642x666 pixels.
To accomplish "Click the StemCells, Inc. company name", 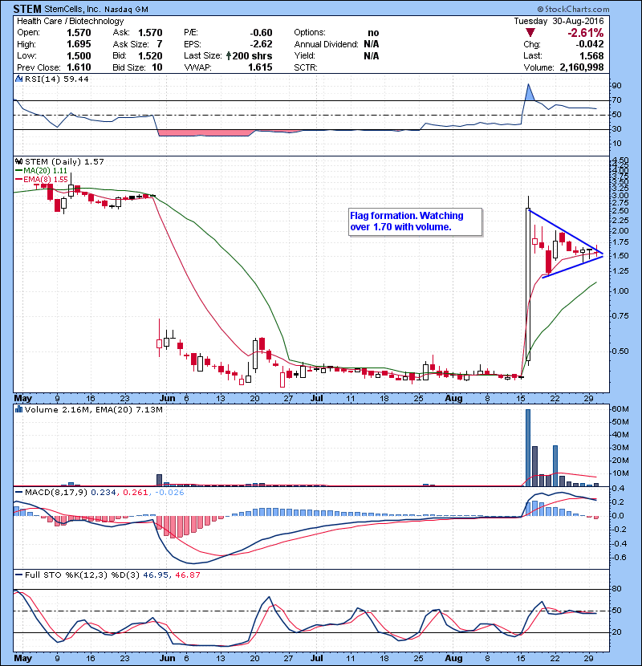I will coord(72,9).
